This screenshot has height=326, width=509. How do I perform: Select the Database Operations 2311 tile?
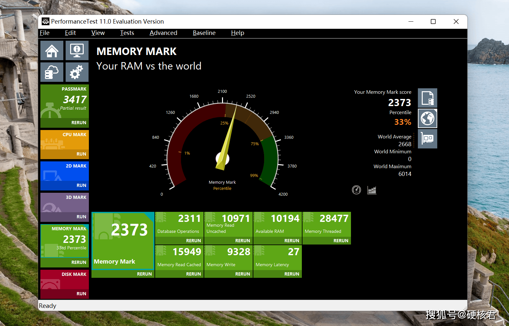tap(179, 224)
